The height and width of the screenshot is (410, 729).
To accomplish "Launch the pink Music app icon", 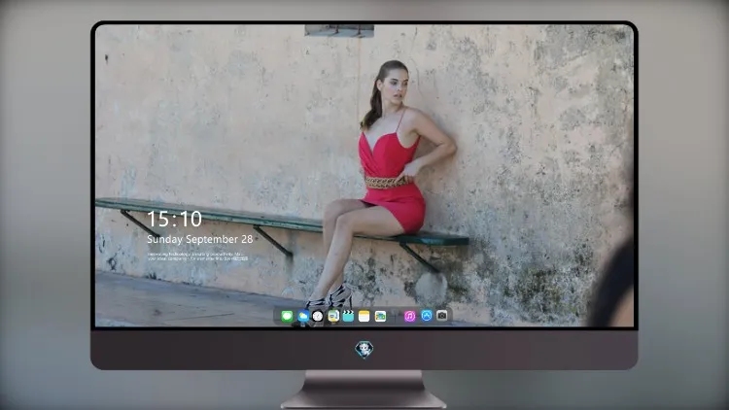I will pyautogui.click(x=409, y=317).
